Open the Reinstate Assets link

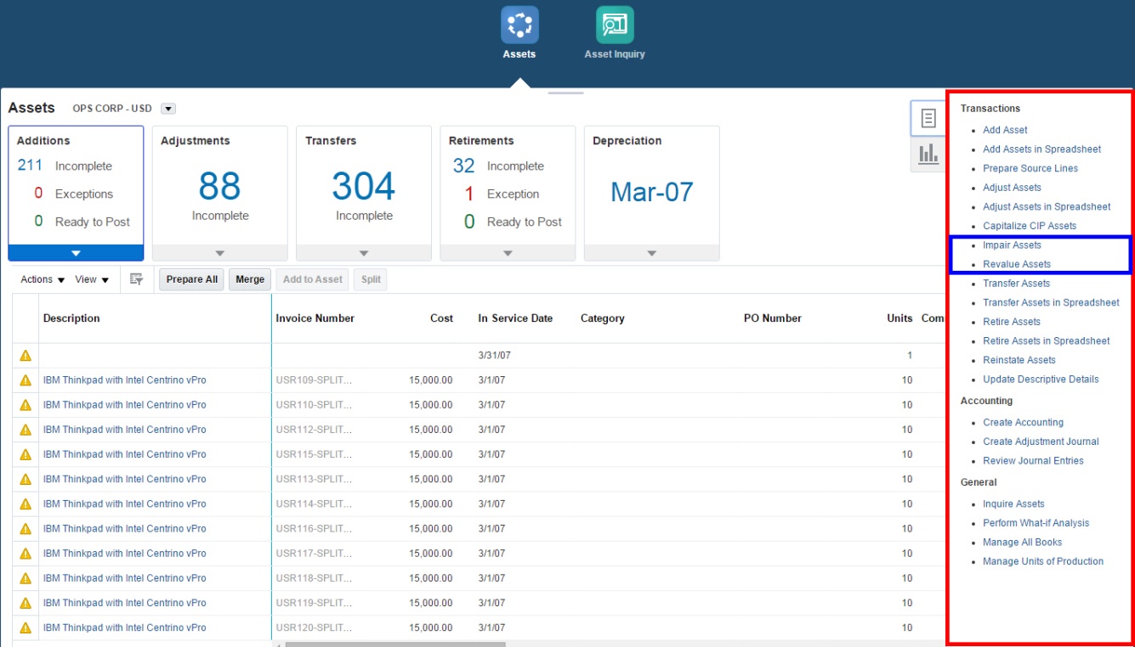coord(1019,360)
